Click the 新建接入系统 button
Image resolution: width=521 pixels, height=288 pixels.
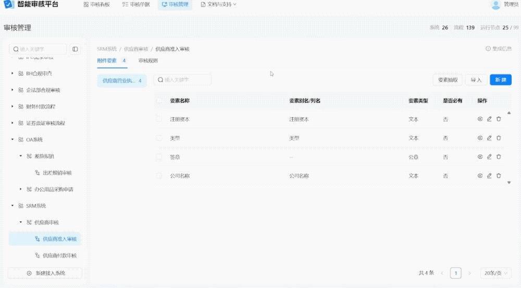tap(45, 273)
